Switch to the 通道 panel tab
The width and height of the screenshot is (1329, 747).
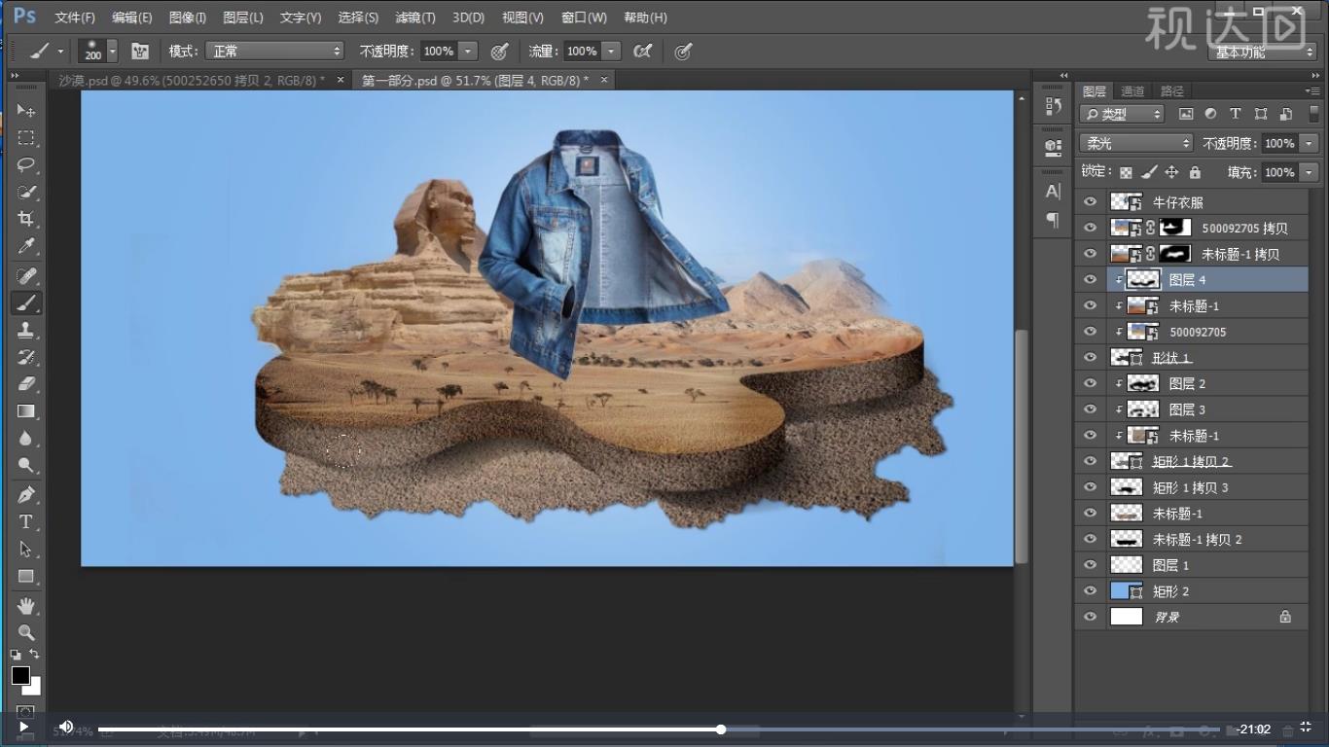(x=1132, y=91)
